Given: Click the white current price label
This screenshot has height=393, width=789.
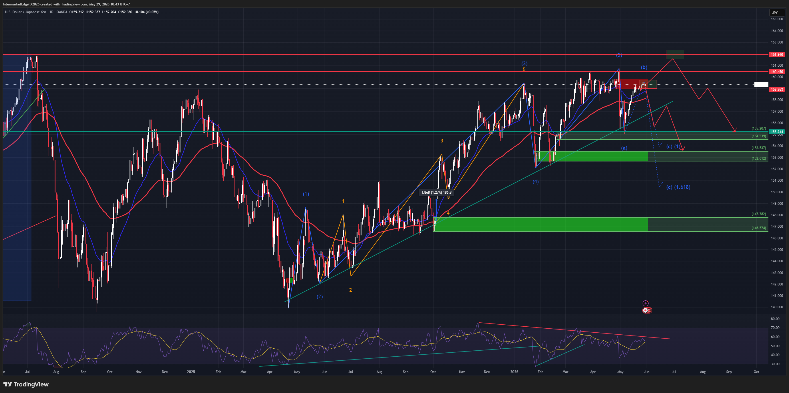Looking at the screenshot, I should pyautogui.click(x=761, y=85).
